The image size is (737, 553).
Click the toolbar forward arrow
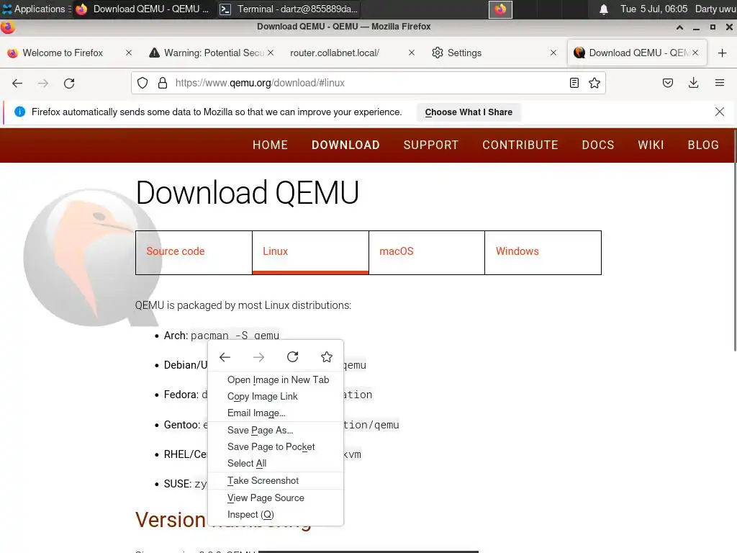coord(43,84)
